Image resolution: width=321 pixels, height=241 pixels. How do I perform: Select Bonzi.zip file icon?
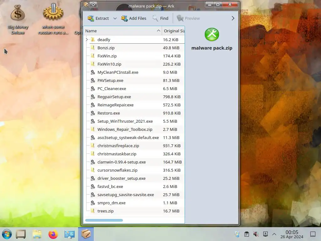pos(93,48)
